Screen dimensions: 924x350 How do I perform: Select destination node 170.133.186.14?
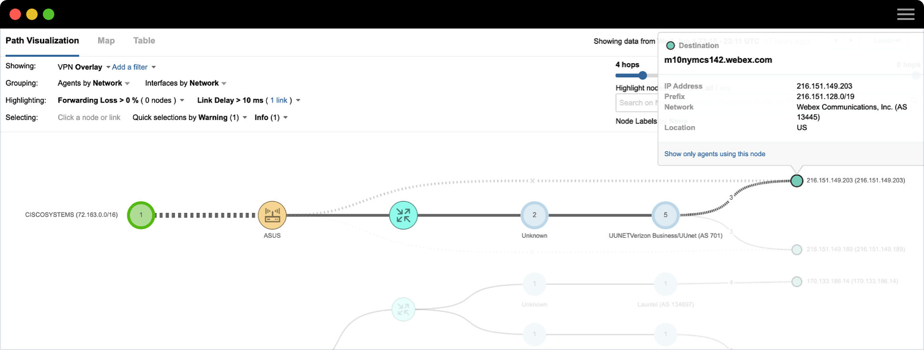[796, 282]
